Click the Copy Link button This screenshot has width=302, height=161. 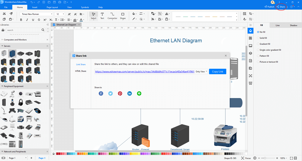pos(218,72)
